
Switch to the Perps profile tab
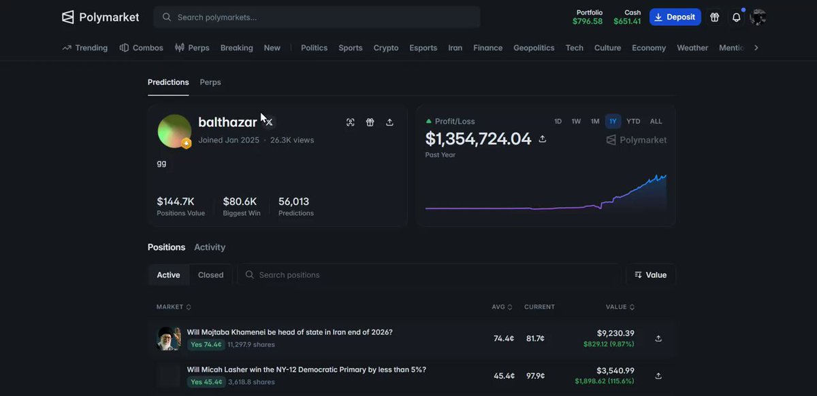click(210, 82)
